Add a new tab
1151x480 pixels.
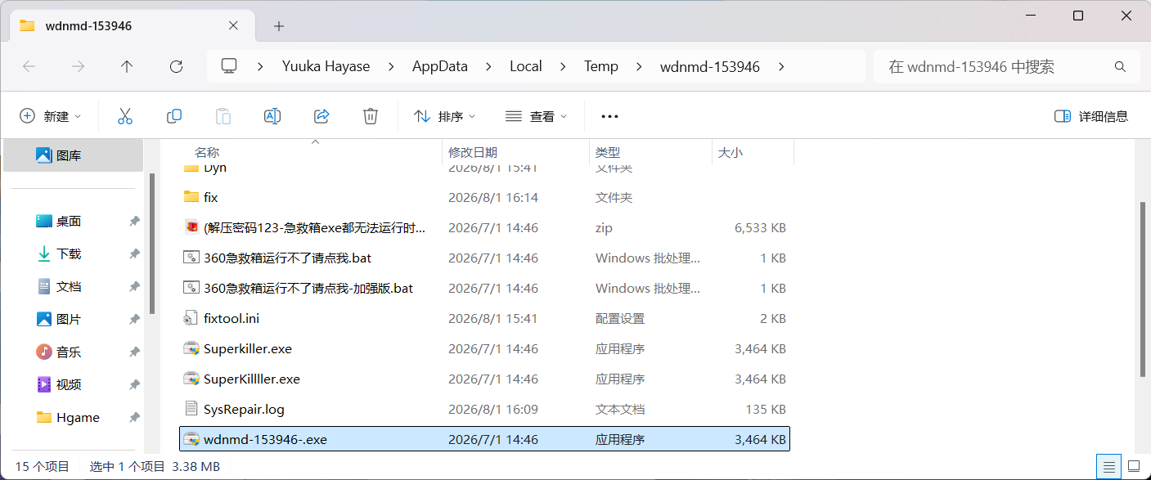coord(279,26)
